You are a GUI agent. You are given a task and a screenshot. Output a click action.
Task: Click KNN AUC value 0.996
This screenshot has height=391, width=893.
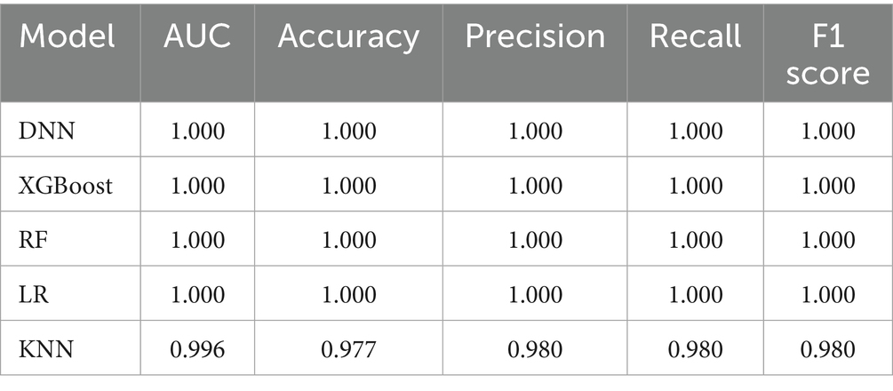coord(197,349)
